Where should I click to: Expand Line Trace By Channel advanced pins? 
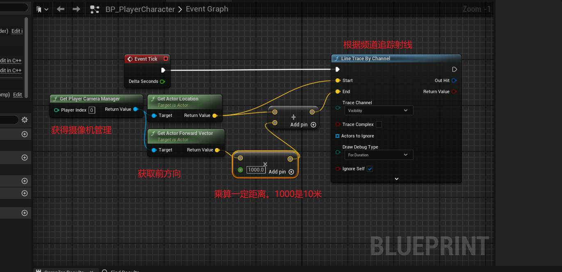point(396,178)
